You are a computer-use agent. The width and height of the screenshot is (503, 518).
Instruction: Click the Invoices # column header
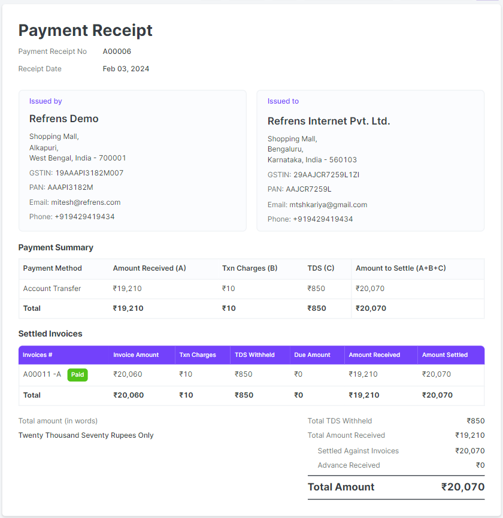(x=37, y=355)
